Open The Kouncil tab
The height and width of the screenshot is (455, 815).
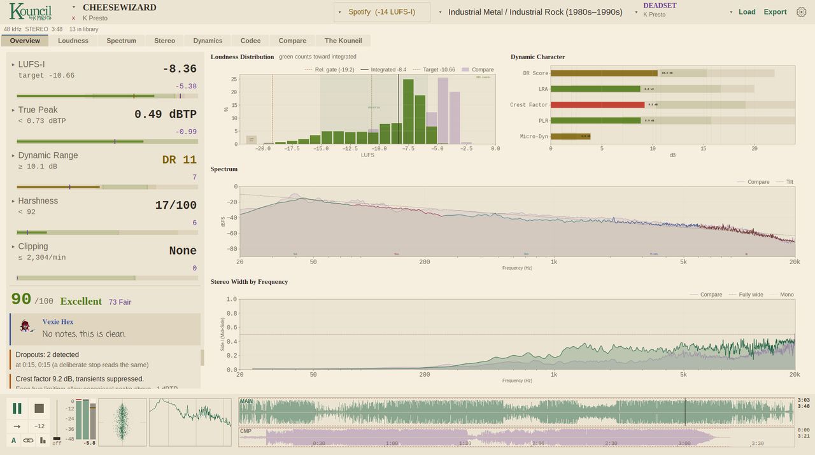343,41
